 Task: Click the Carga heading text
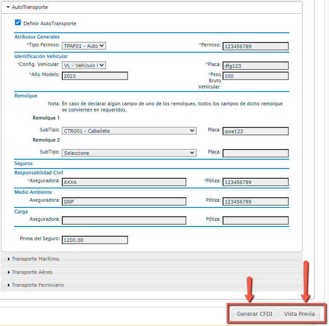tap(21, 211)
